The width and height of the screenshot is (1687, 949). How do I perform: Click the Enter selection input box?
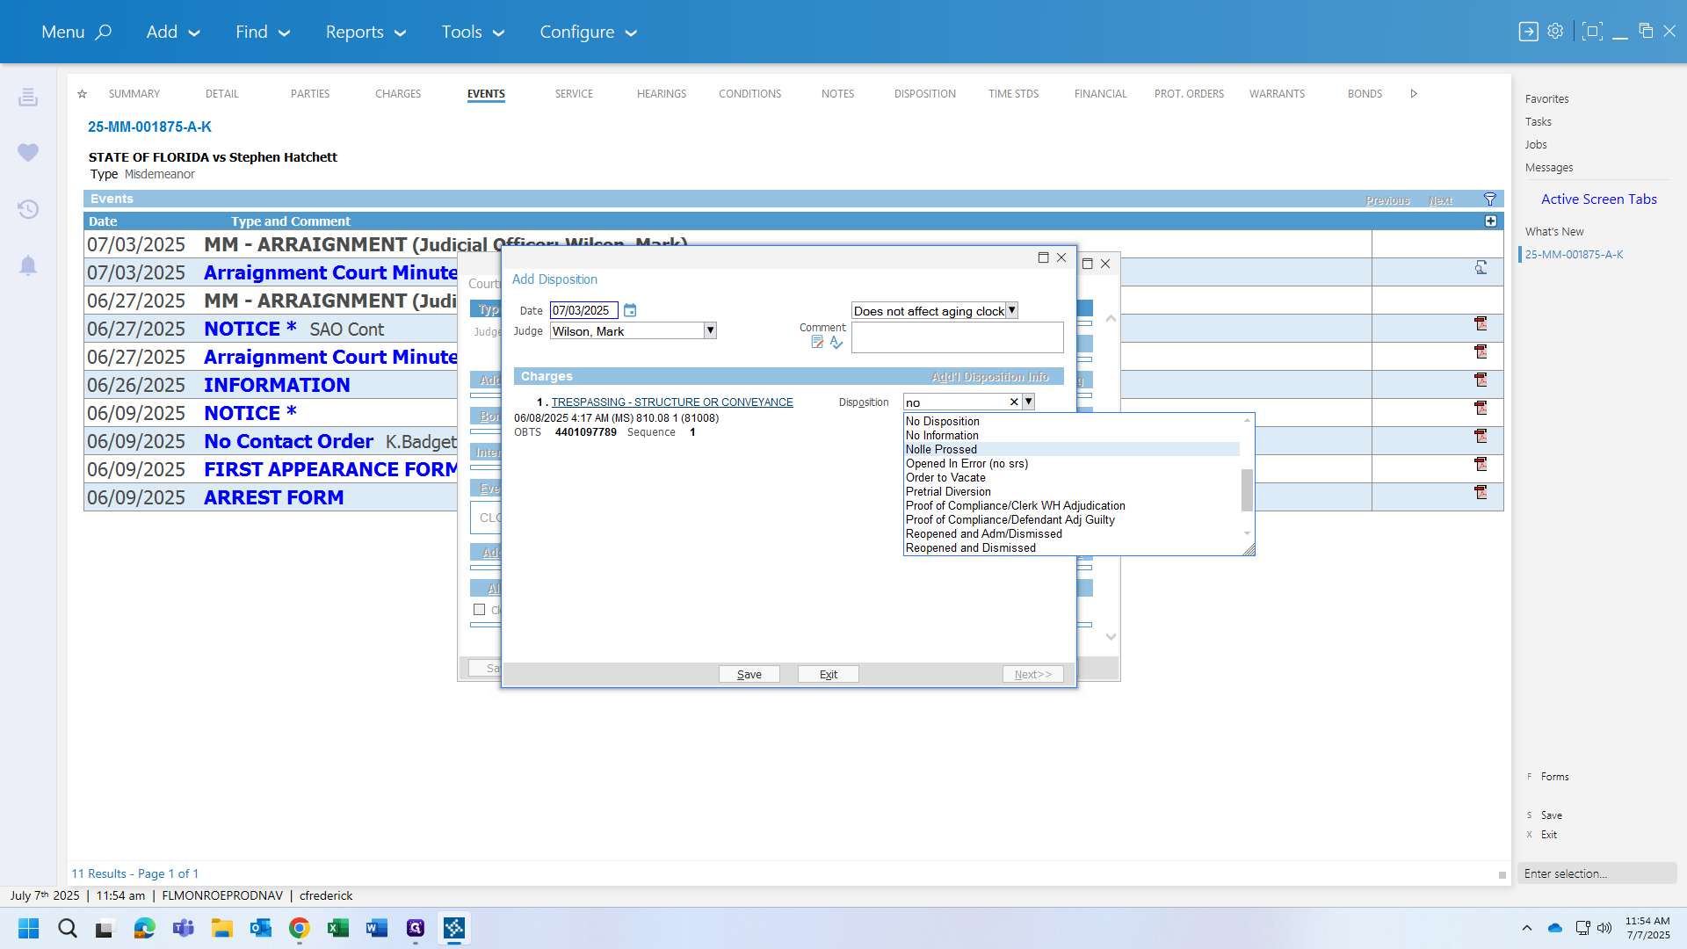(1596, 873)
